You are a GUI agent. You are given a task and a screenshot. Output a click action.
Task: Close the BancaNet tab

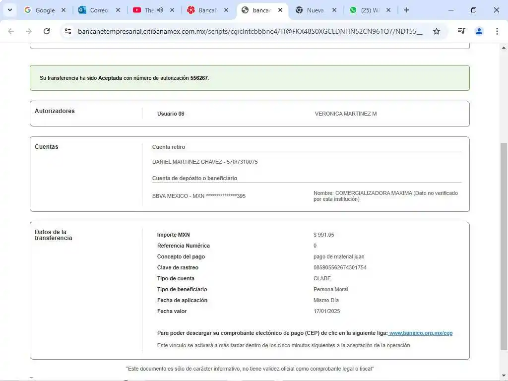tap(226, 10)
